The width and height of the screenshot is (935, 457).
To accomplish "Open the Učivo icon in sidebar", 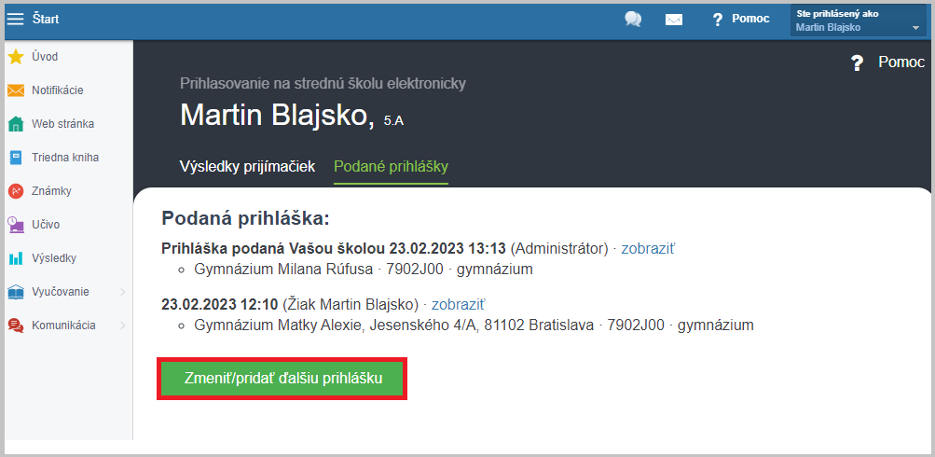I will tap(16, 225).
